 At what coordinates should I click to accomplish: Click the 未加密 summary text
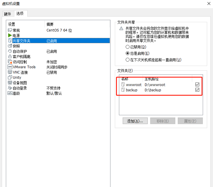(x=52, y=62)
